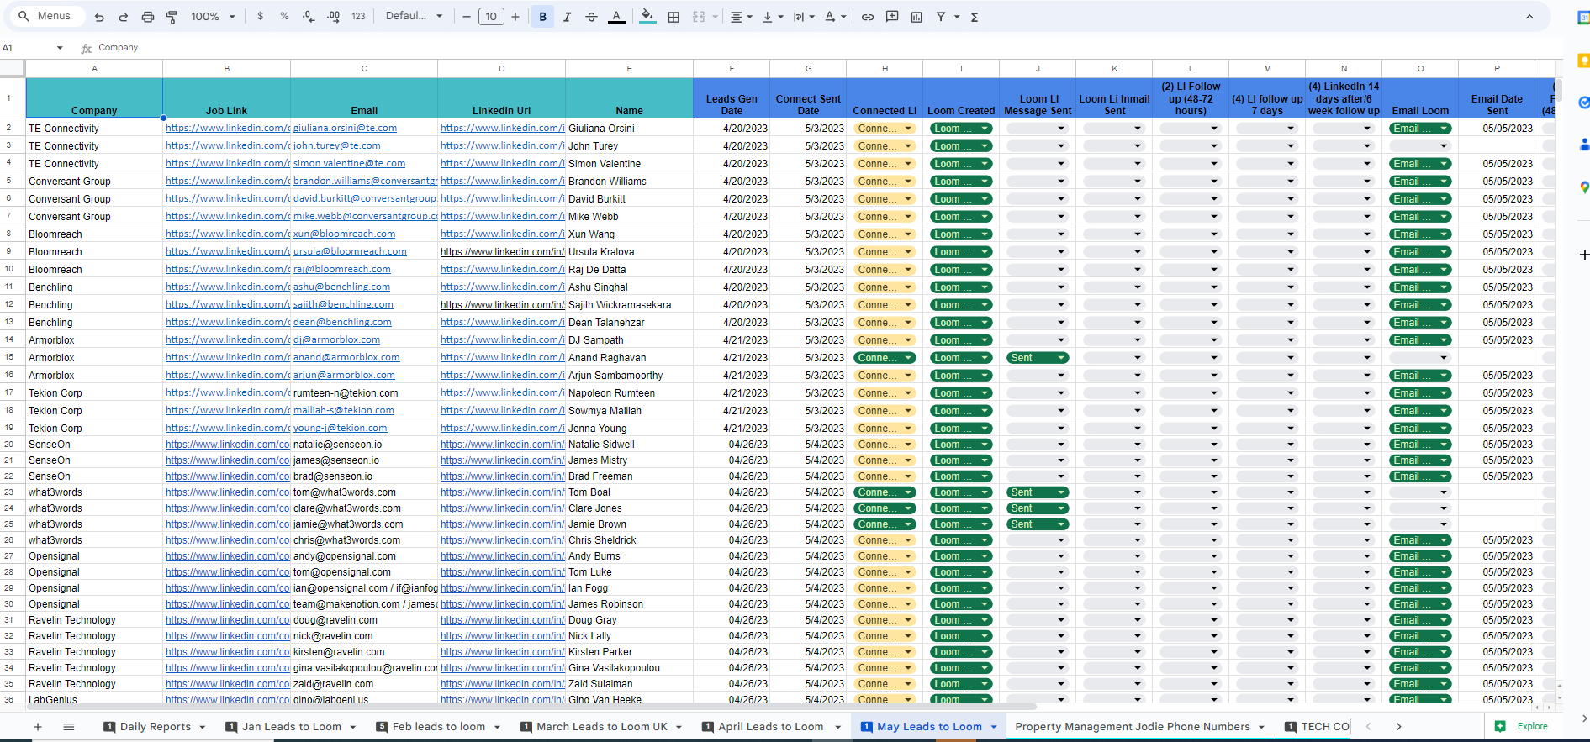Print the spreadsheet using the printer icon
1590x742 pixels.
click(148, 17)
